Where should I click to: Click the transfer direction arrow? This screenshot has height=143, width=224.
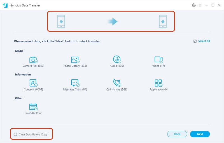[x=113, y=22]
